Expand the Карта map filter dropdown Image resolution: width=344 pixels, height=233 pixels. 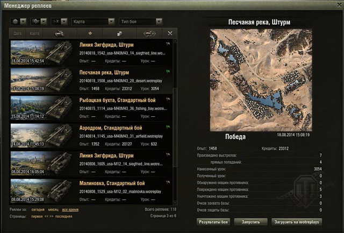coord(93,22)
